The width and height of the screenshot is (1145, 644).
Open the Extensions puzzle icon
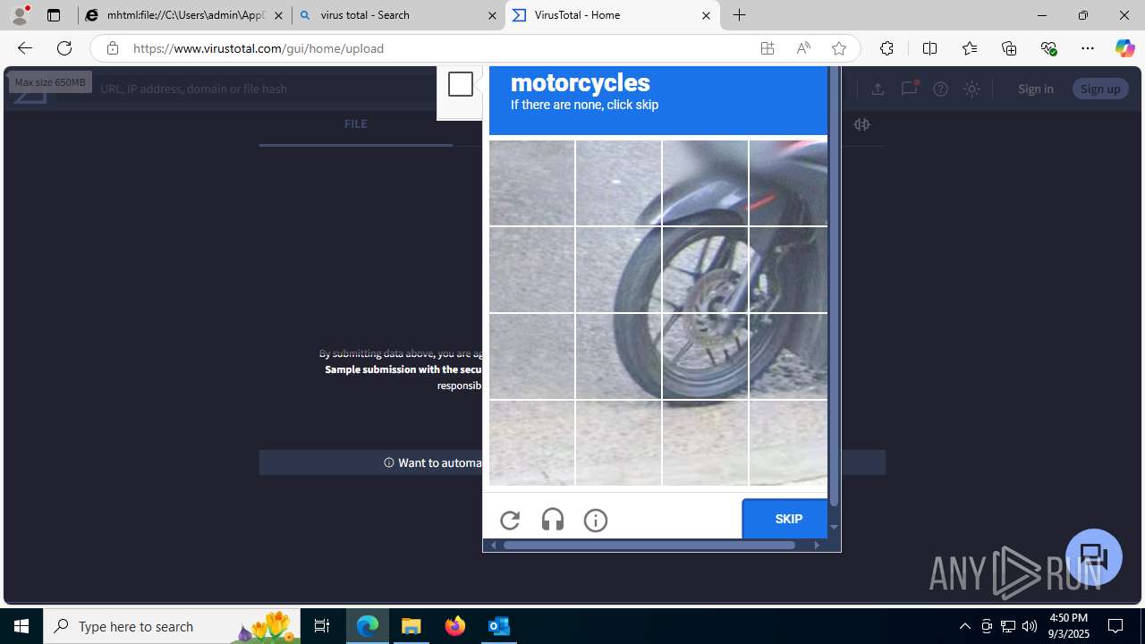coord(886,48)
